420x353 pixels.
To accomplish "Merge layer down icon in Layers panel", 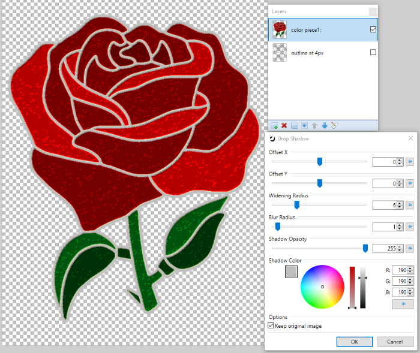I will (304, 125).
